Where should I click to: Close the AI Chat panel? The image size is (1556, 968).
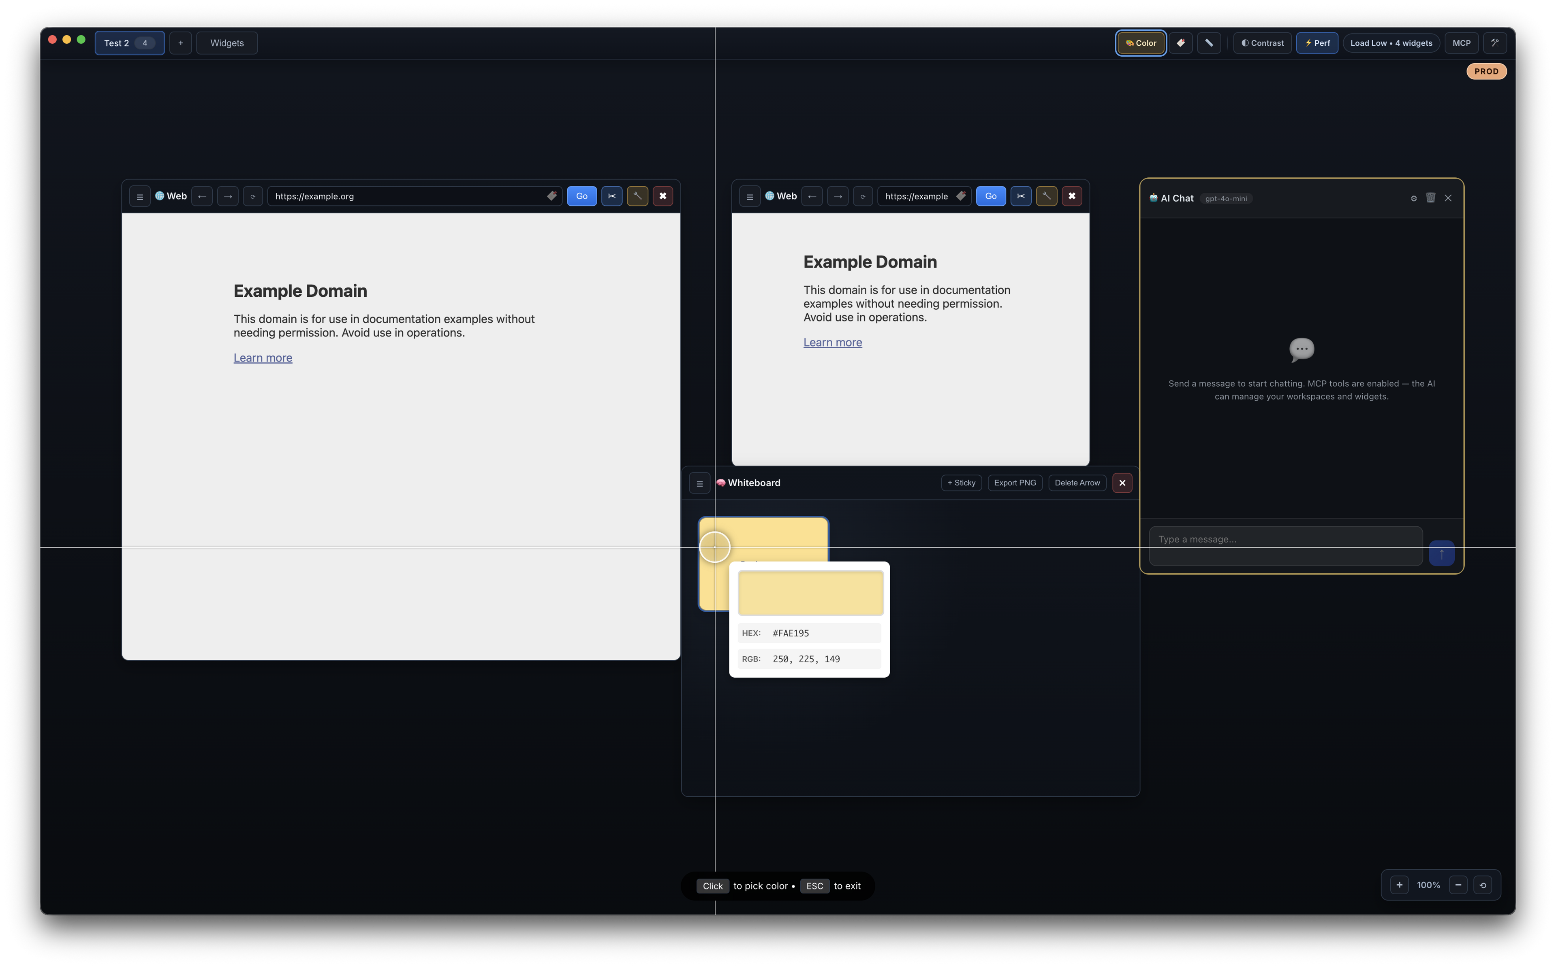click(x=1448, y=198)
